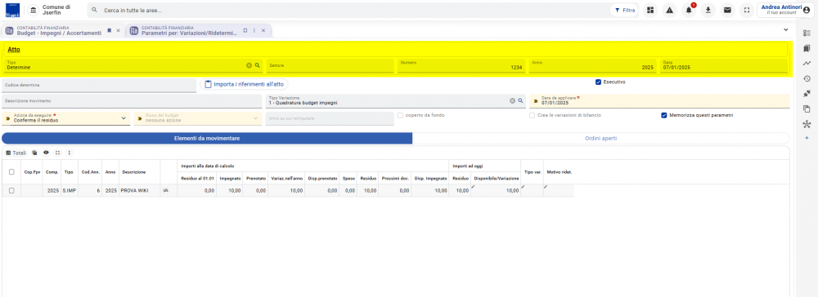Screen dimensions: 818x297
Task: Open the notifications bell icon
Action: tap(689, 11)
